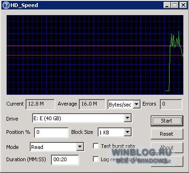Click the speed graph display area
Viewport: 189px width, 173px height.
[95, 55]
